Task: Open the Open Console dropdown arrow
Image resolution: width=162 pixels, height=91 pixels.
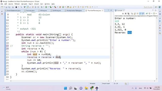Action: (x=156, y=13)
